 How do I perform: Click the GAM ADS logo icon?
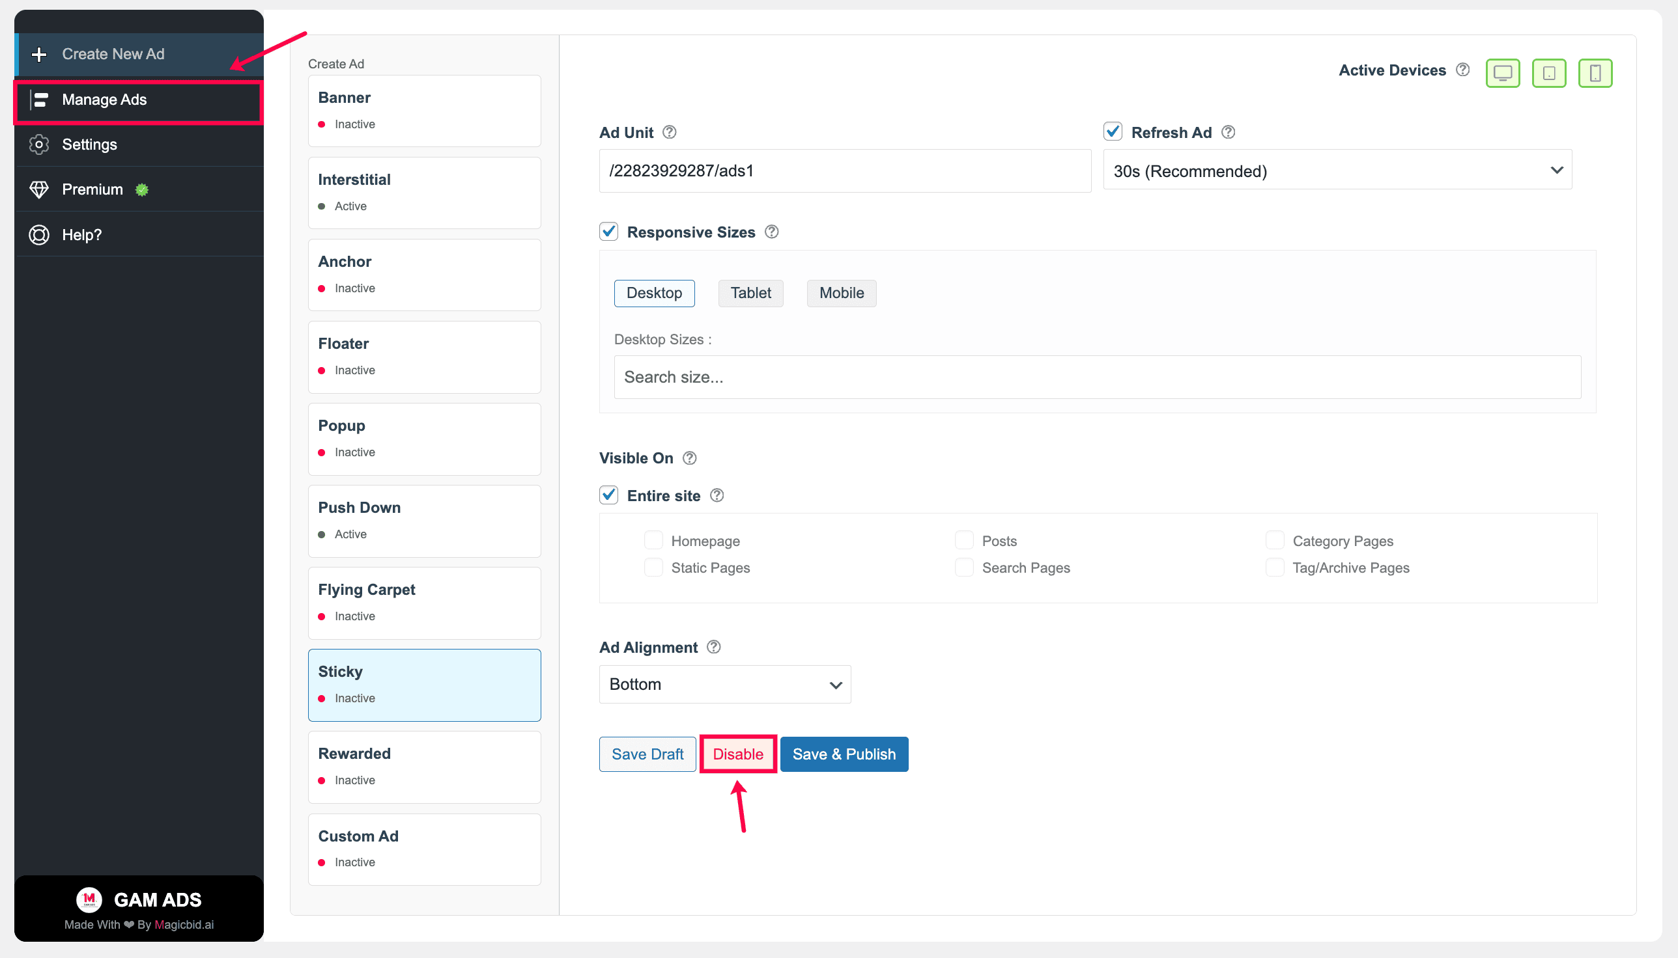(x=89, y=899)
